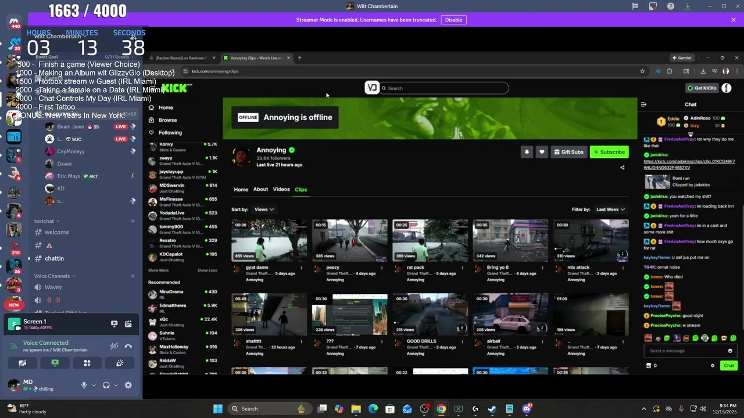Click the green Chat send button

[729, 366]
